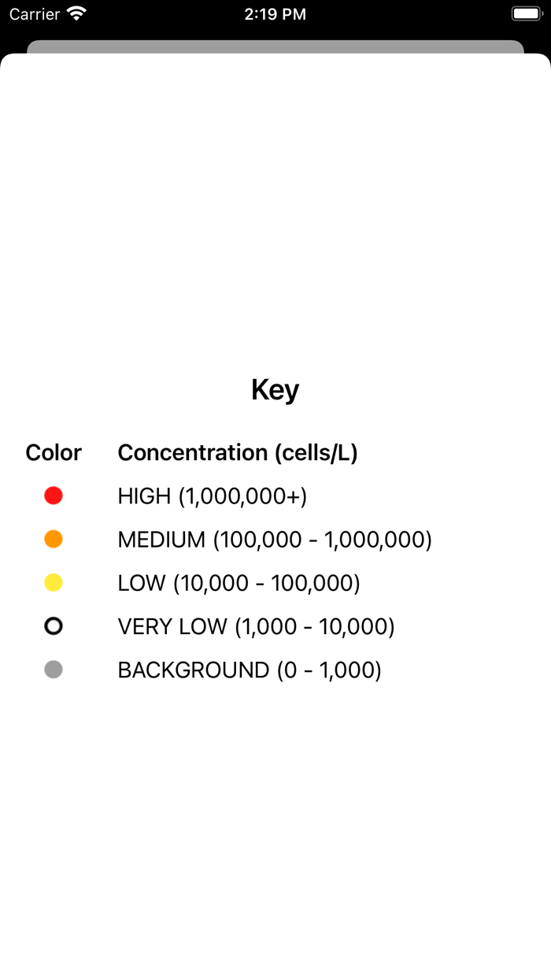Select the orange MEDIUM concentration dot
This screenshot has width=551, height=980.
coord(54,539)
